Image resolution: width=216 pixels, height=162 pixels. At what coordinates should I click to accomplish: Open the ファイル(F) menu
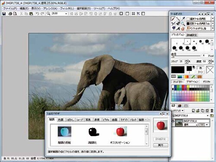[10, 9]
